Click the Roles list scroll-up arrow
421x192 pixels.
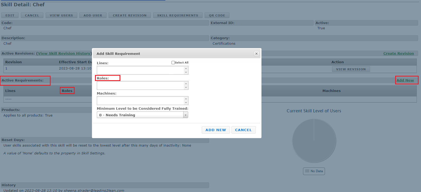(186, 84)
